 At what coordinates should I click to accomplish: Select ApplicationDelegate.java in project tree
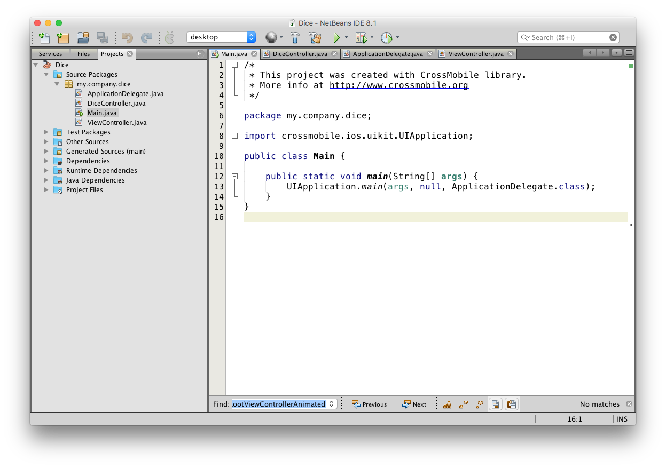pyautogui.click(x=126, y=93)
